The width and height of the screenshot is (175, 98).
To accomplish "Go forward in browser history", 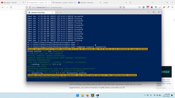I will tap(7, 7).
